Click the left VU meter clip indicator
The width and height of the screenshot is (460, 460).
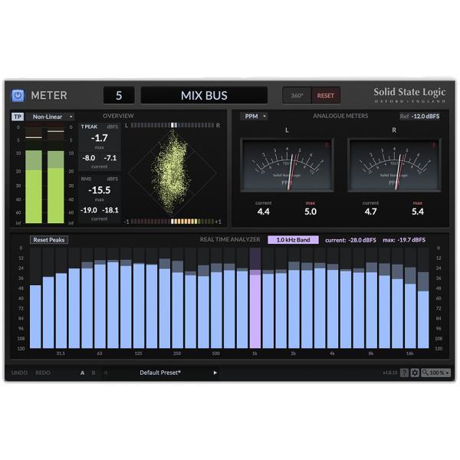(327, 145)
